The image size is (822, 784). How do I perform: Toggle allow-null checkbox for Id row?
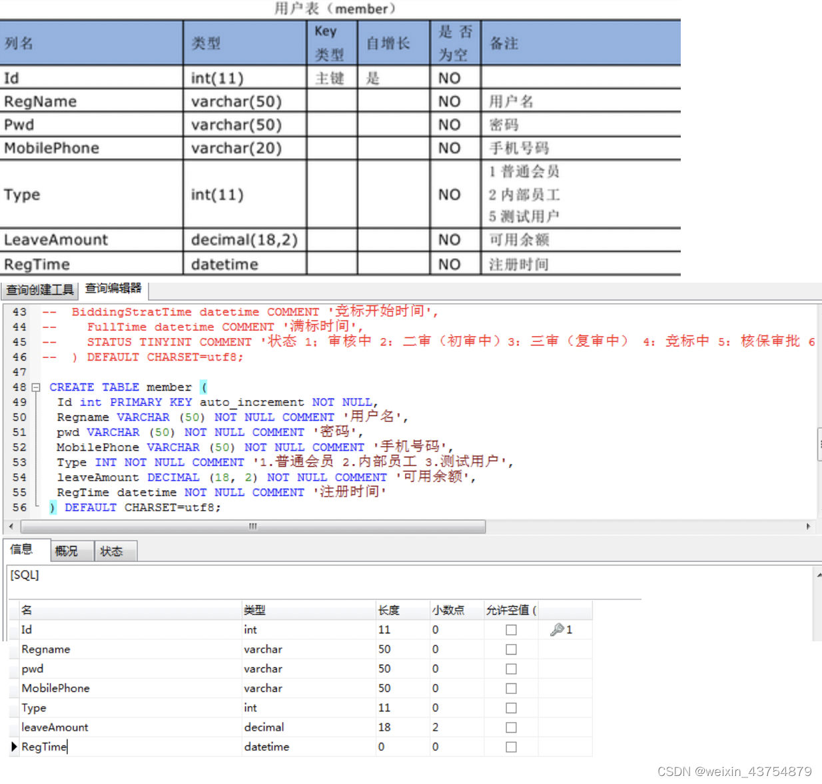click(x=511, y=629)
